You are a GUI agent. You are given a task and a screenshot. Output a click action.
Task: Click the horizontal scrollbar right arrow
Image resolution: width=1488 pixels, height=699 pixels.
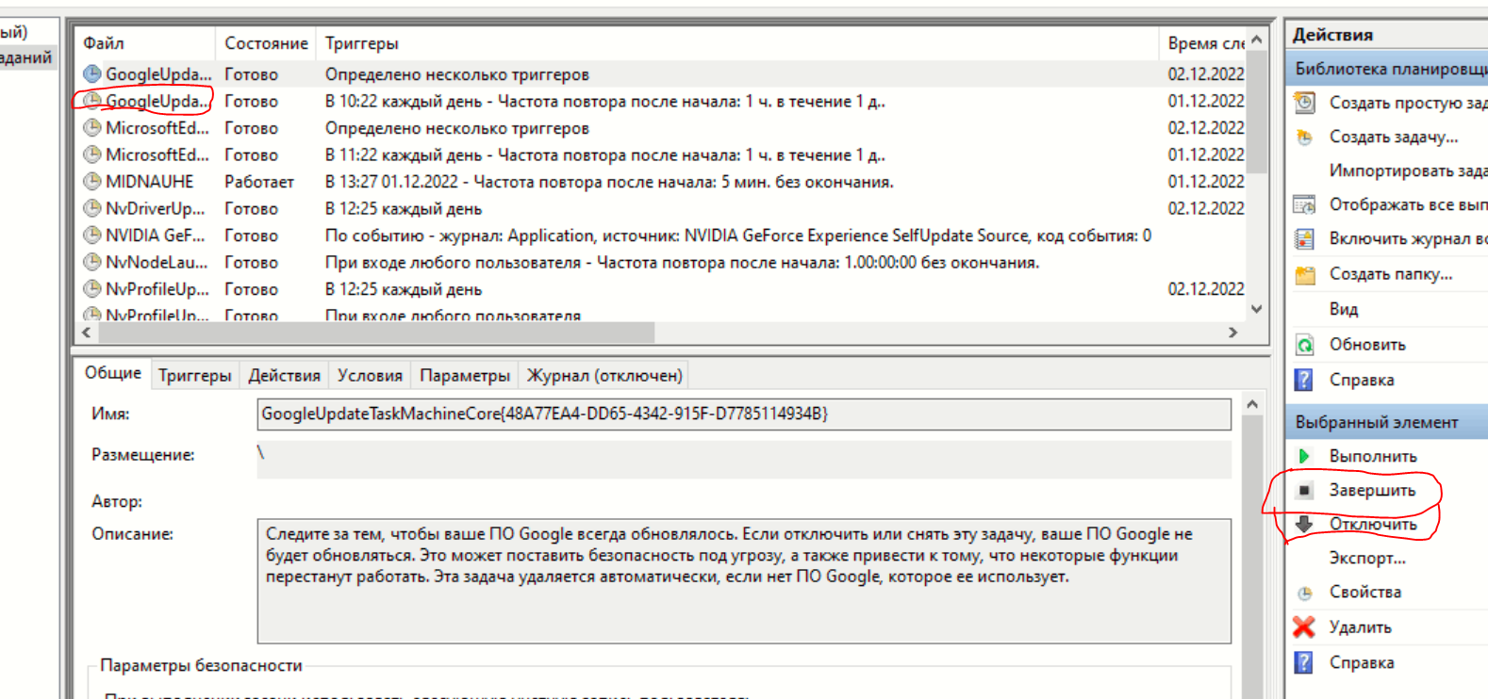coord(1232,333)
